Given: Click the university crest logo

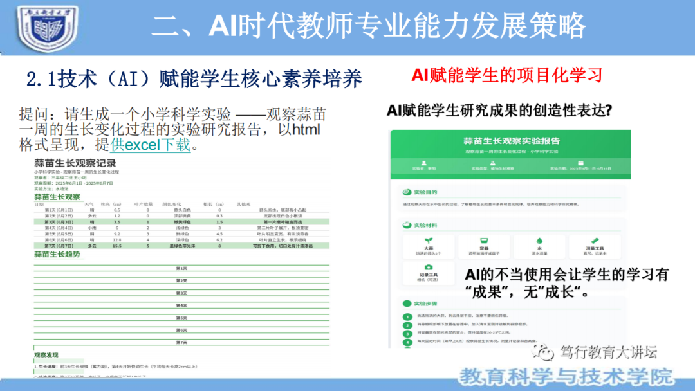Looking at the screenshot, I should click(x=48, y=28).
